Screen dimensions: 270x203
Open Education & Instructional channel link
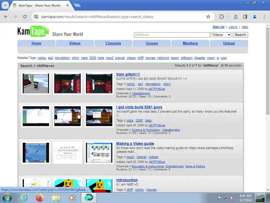pyautogui.click(x=148, y=167)
